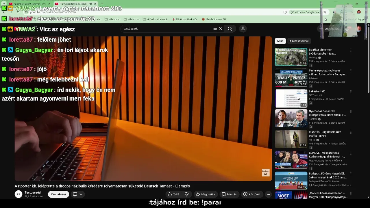
Task: Select the 'Mind' filter chip
Action: pos(280,41)
